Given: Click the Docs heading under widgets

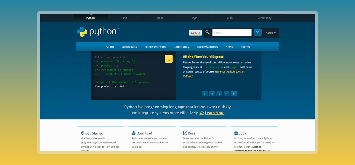Looking at the screenshot, I should click(x=191, y=133).
